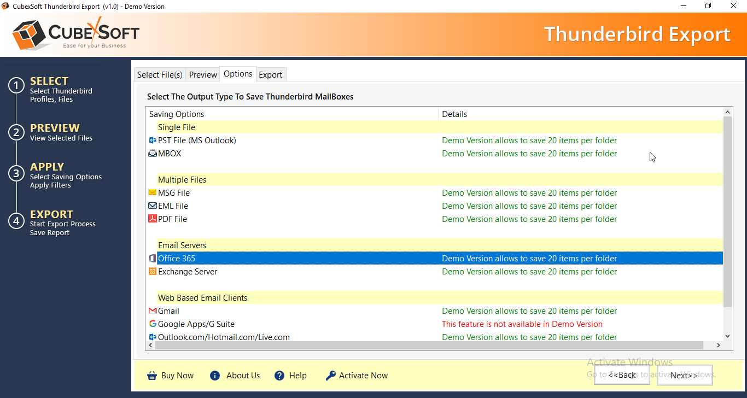Click the EML File envelope icon
Viewport: 747px width, 398px height.
(153, 206)
